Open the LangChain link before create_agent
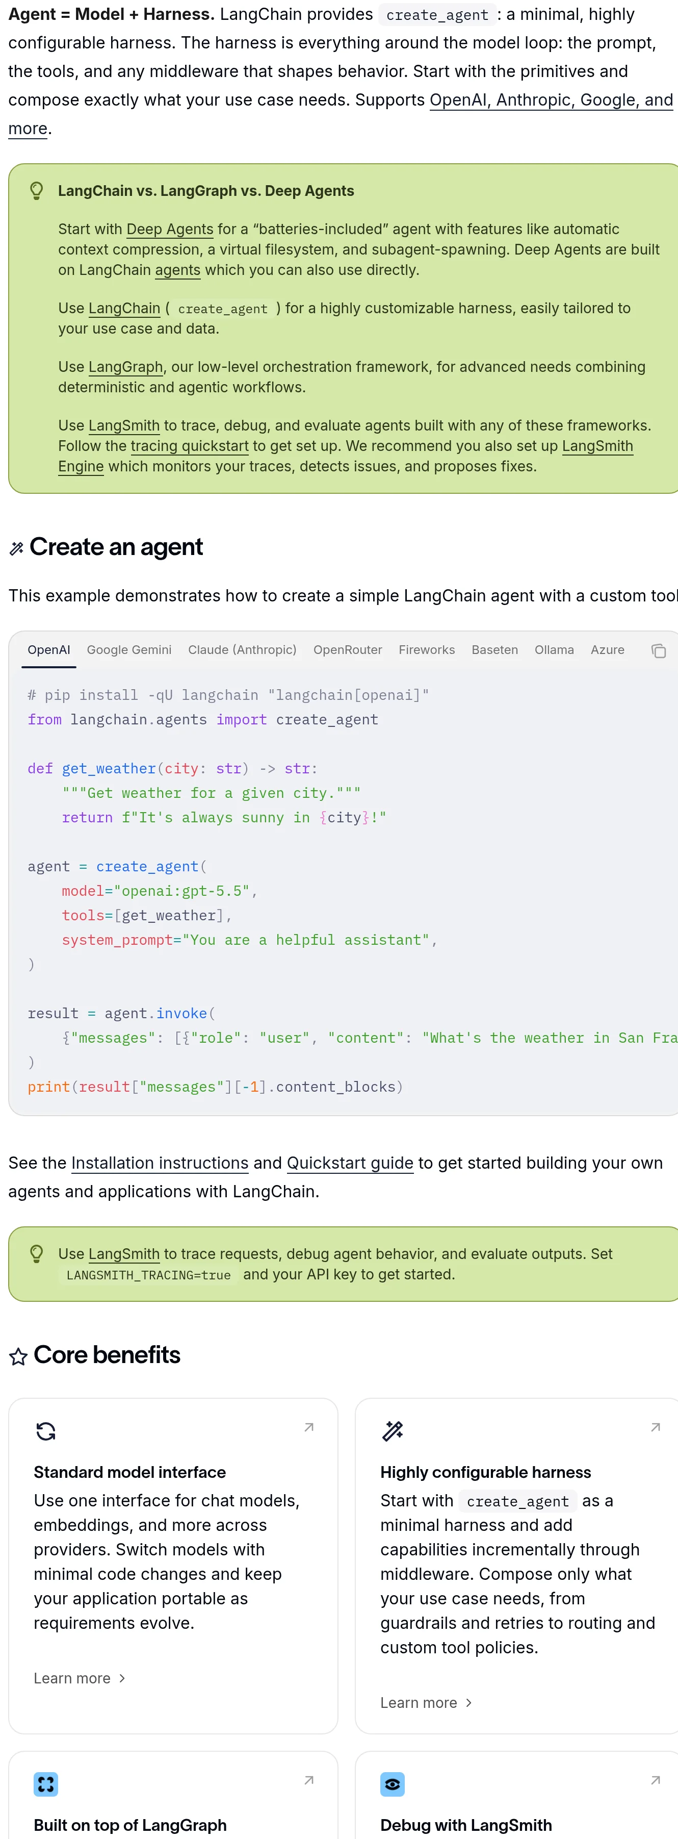This screenshot has height=1839, width=678. pyautogui.click(x=124, y=309)
